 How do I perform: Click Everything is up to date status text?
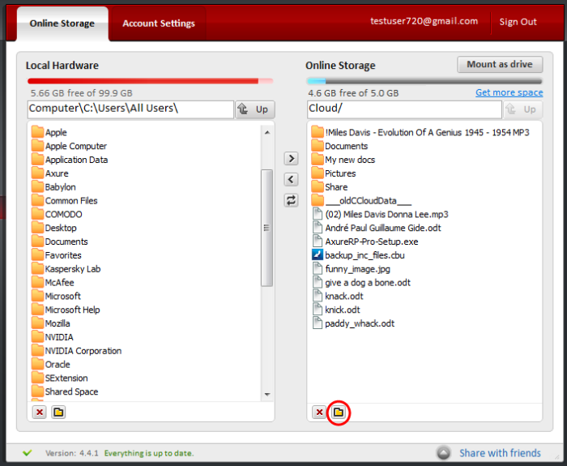click(x=149, y=453)
